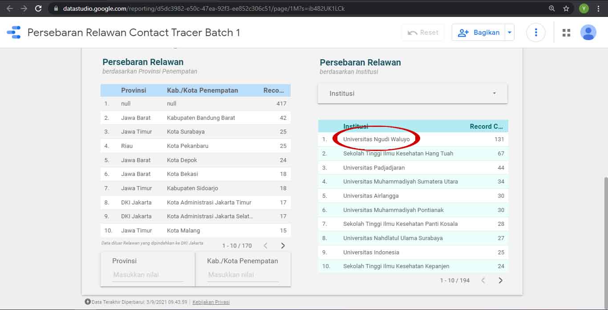Click the Kab./Kota Penempatan filter input
The width and height of the screenshot is (608, 310).
point(243,275)
